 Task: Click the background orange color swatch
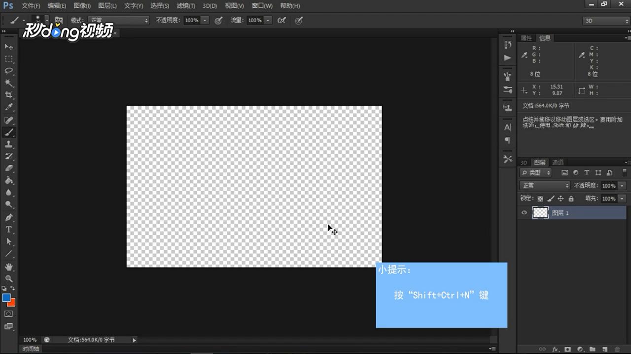(x=12, y=302)
